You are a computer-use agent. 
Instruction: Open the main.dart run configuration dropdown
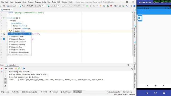click(x=53, y=6)
